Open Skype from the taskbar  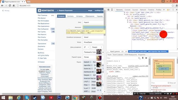point(27,97)
